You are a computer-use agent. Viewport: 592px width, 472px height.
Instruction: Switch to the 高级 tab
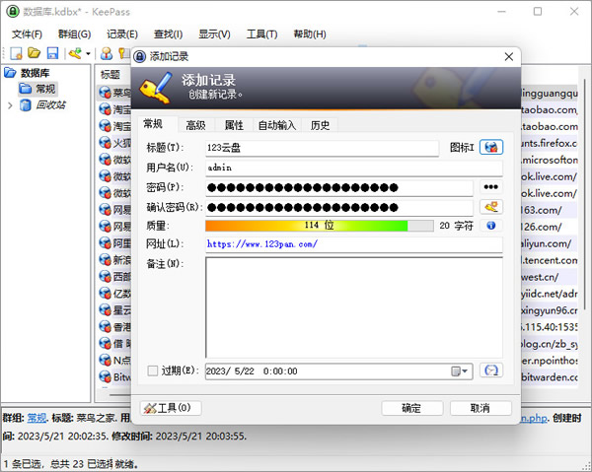click(x=195, y=125)
